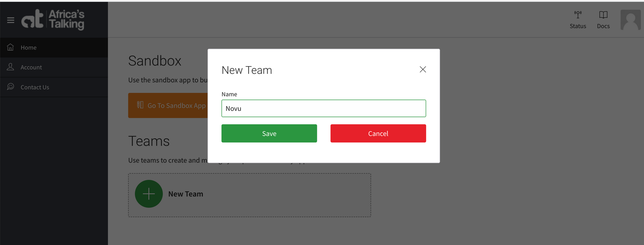Navigate to Contact Us
Screen dimensions: 644x245
coord(34,87)
